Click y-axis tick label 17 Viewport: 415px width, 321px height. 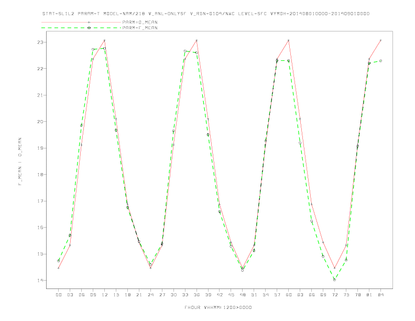(40, 201)
